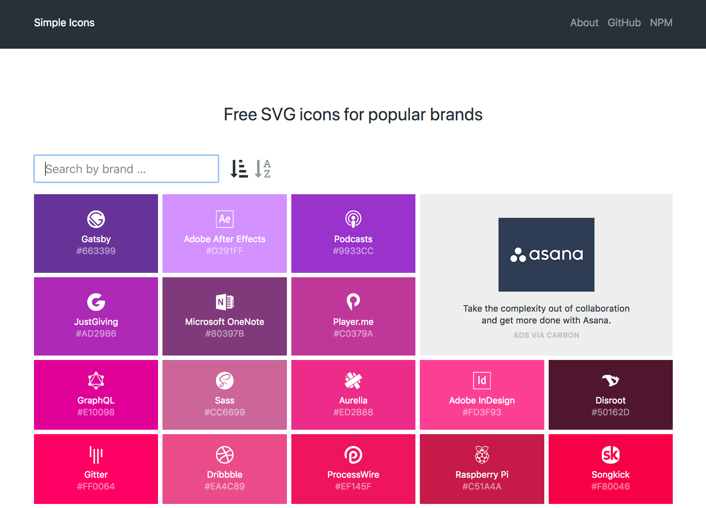Click the Adobe InDesign Id icon

482,381
